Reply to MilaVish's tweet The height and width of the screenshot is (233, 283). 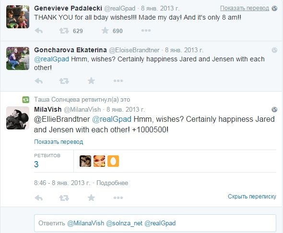(39, 198)
